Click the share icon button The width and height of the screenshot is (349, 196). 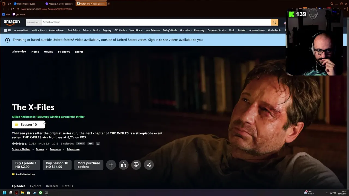click(x=149, y=165)
